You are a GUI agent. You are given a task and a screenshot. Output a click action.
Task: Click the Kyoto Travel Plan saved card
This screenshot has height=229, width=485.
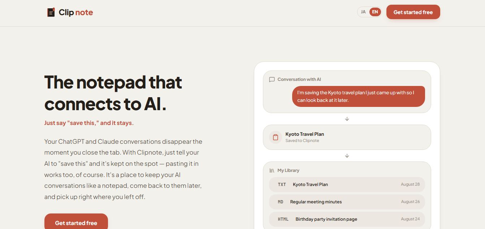tap(347, 137)
